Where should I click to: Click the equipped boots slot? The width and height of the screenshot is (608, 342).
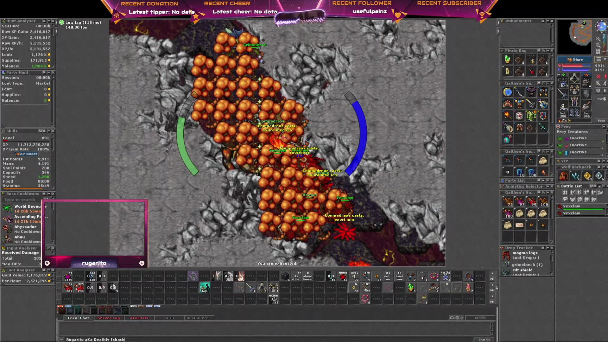[x=574, y=112]
